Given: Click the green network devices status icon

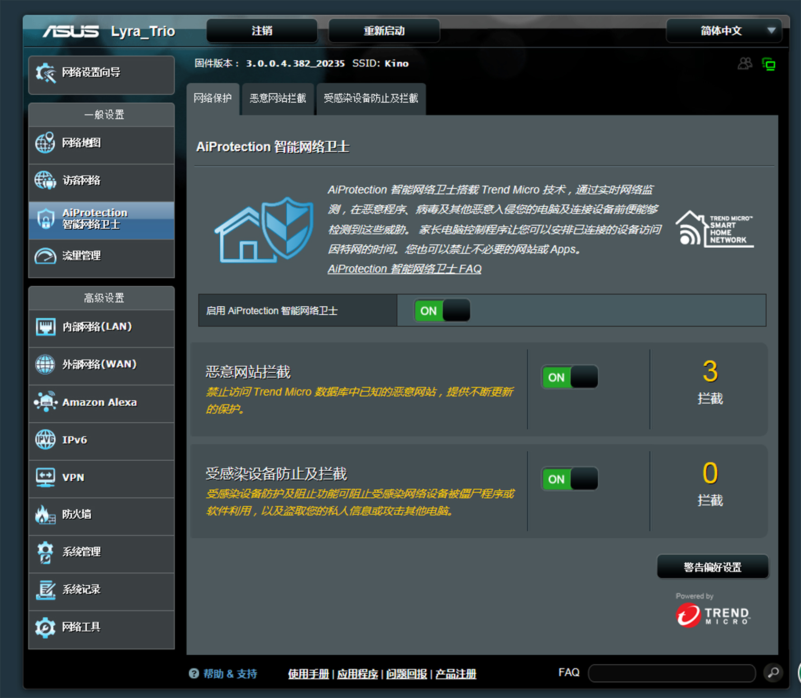Looking at the screenshot, I should pos(769,64).
